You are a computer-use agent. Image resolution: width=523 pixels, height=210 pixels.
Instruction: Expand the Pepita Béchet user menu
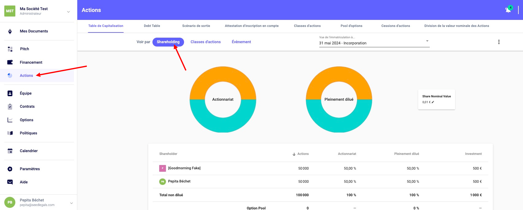[x=71, y=203]
